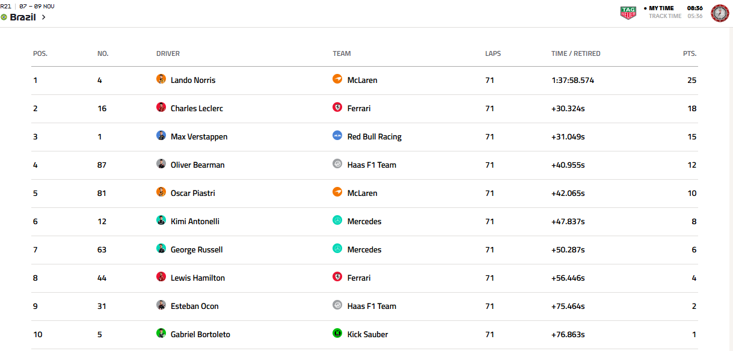The height and width of the screenshot is (351, 733).
Task: Open the Mercedes team link for George Russell
Action: (364, 249)
